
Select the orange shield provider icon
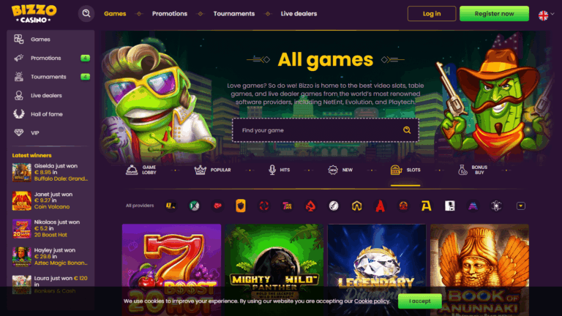click(241, 206)
